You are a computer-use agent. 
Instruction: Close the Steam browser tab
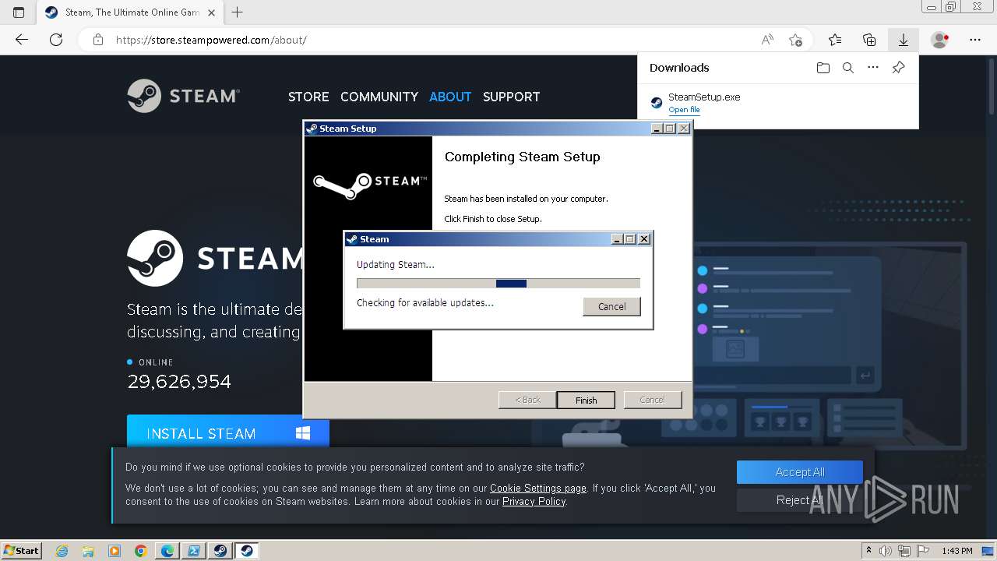click(x=212, y=12)
